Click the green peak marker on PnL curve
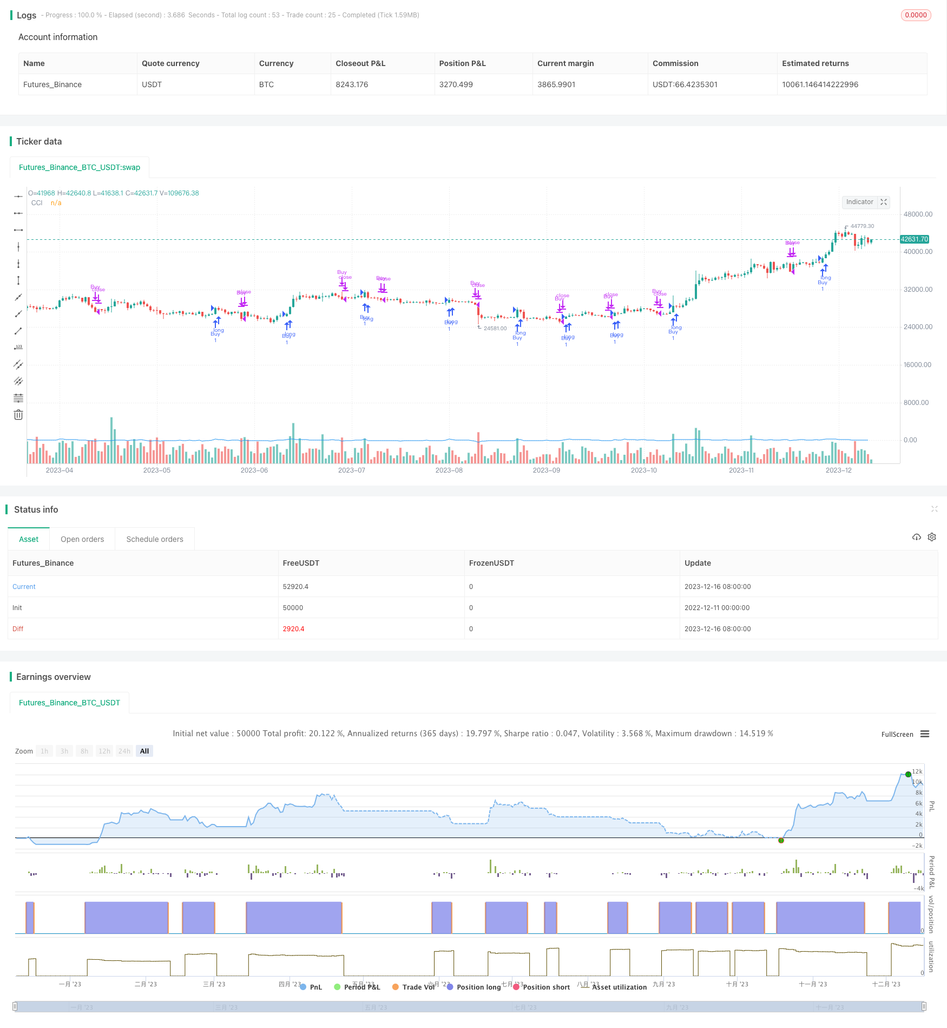The width and height of the screenshot is (947, 1028). [x=908, y=774]
